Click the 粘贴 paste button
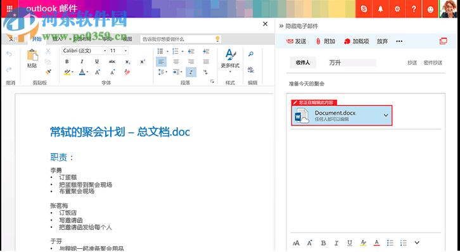 [x=32, y=59]
